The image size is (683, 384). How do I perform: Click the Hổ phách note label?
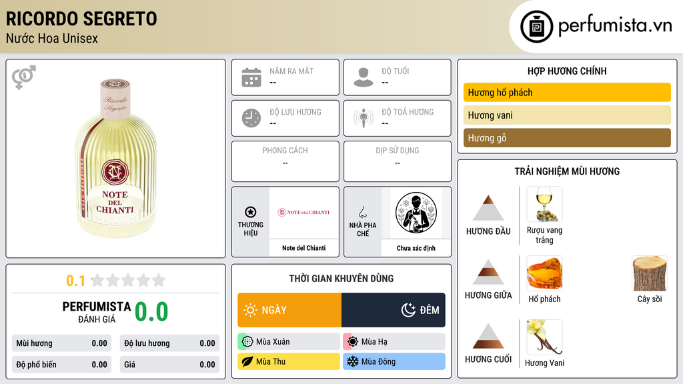[544, 299]
